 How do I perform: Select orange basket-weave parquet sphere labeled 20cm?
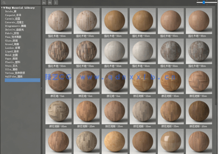pos(143,81)
